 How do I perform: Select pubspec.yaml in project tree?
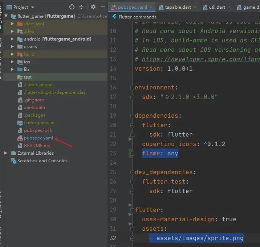pyautogui.click(x=38, y=138)
